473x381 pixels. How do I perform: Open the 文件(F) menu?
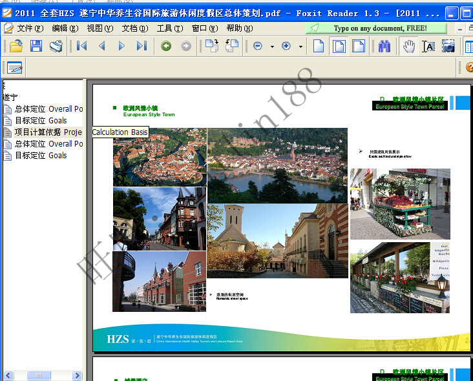pyautogui.click(x=30, y=28)
